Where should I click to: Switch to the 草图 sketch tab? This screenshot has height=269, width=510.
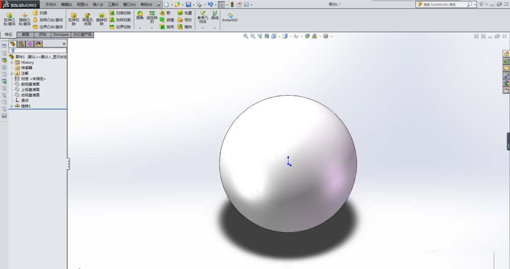(25, 35)
